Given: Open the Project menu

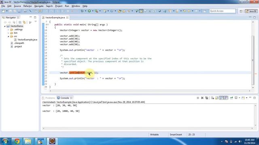Looking at the screenshot, I should 59,6.
